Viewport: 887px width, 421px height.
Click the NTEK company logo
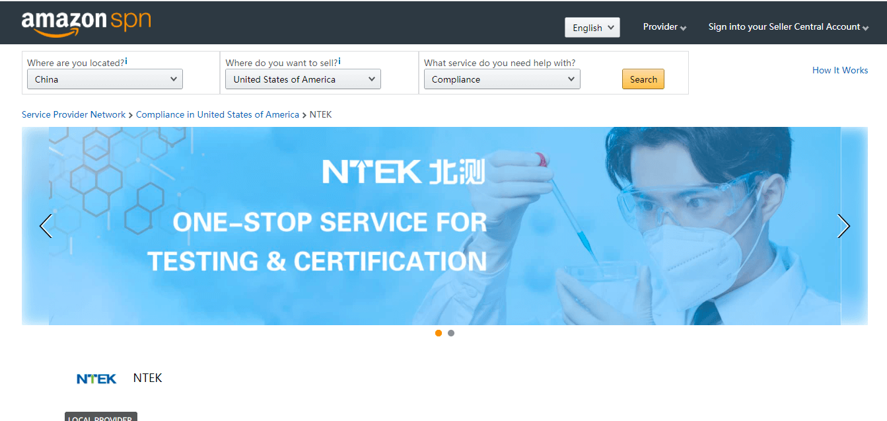coord(96,378)
